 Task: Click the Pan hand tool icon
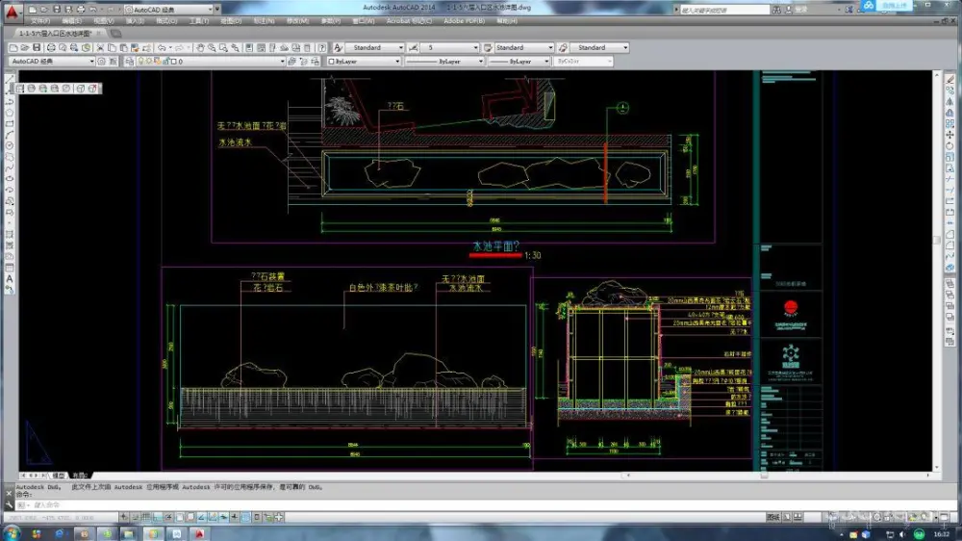tap(199, 47)
